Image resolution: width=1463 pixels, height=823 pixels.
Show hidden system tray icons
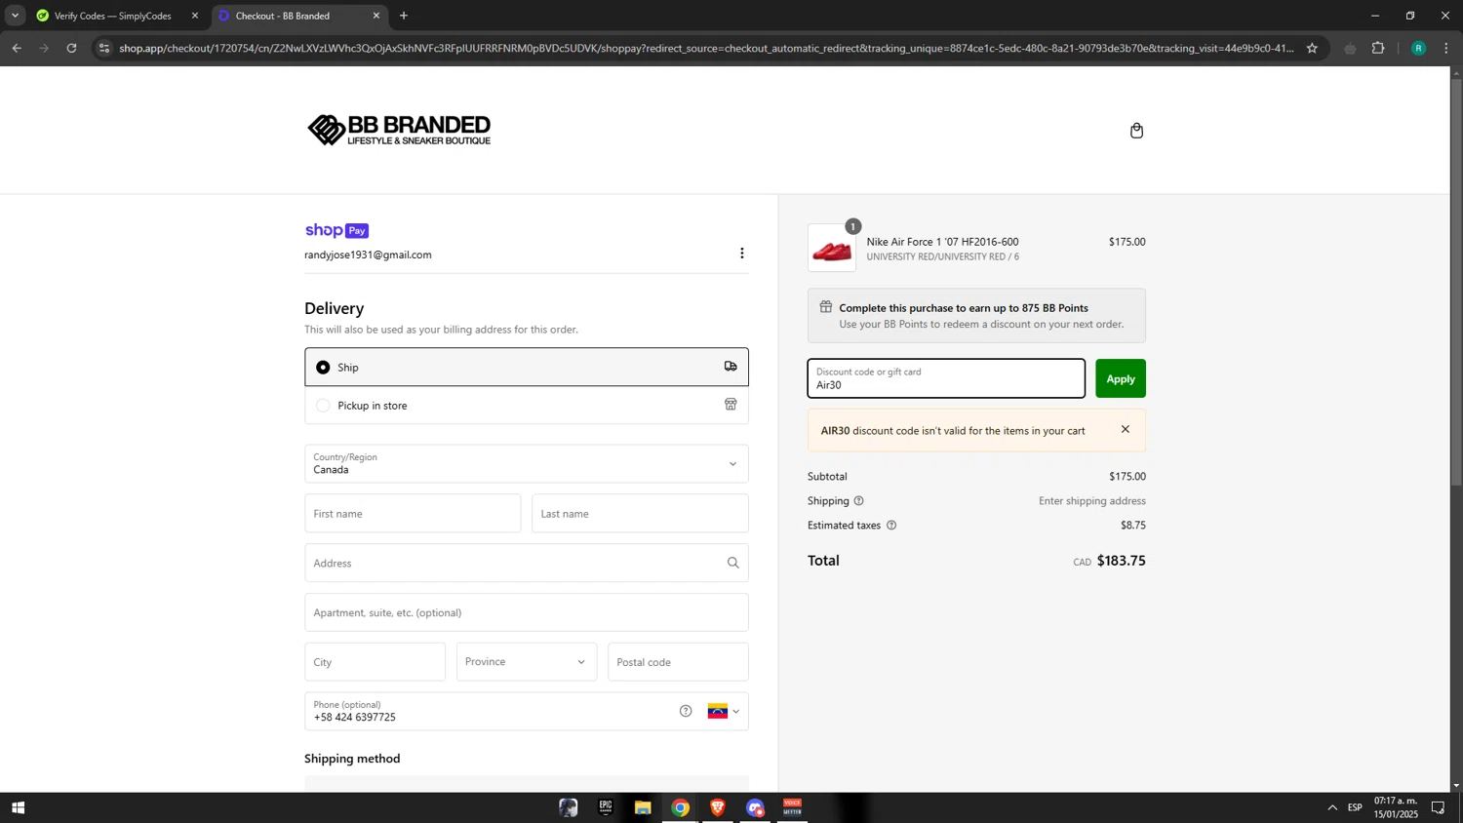coord(1332,807)
